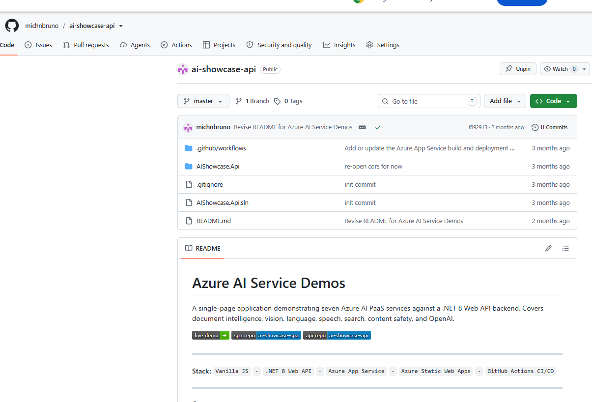
Task: Click the file icon for AIShowcase.Api.sln
Action: click(189, 202)
